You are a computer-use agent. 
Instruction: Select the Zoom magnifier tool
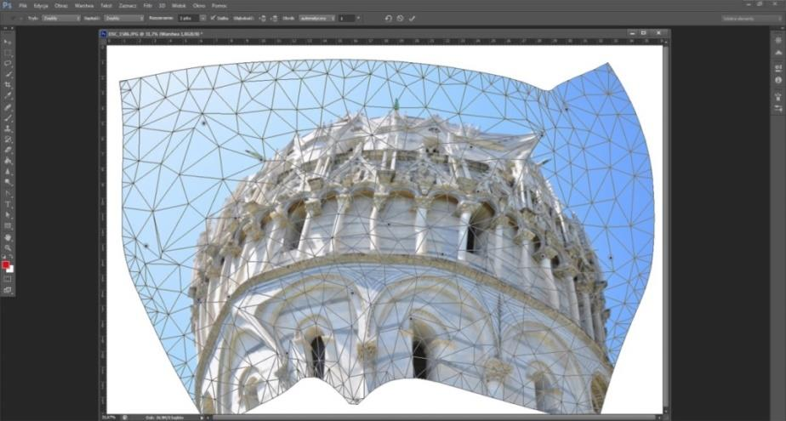point(9,247)
